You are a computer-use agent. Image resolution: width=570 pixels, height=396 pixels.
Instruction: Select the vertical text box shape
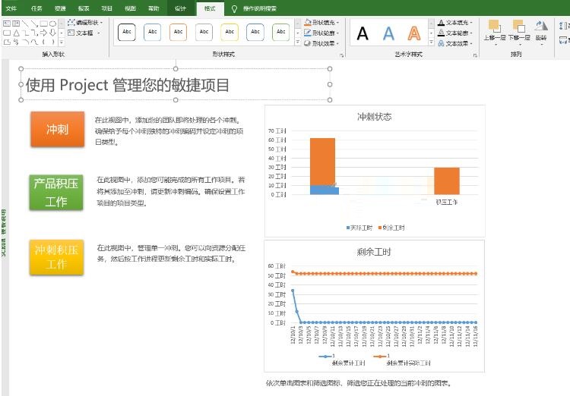point(16,24)
